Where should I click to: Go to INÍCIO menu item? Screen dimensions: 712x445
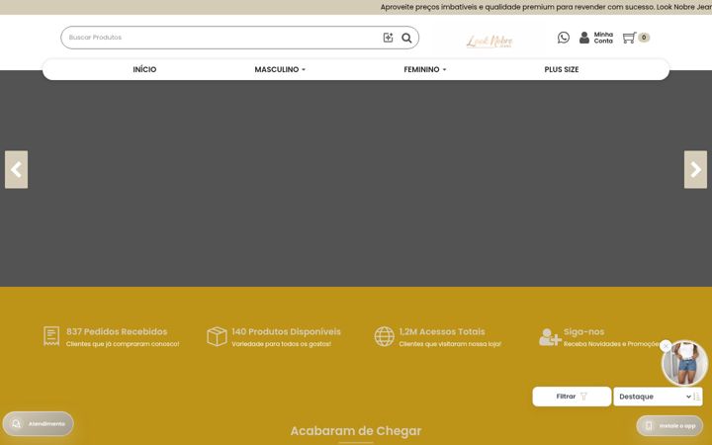point(144,69)
